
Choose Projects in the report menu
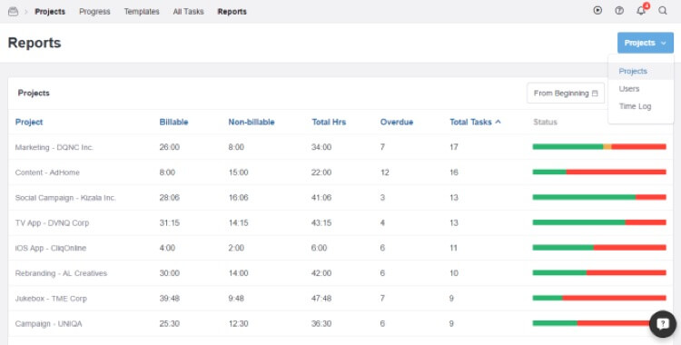tap(641, 71)
